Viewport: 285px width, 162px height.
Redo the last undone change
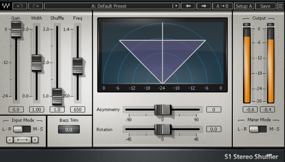point(36,6)
